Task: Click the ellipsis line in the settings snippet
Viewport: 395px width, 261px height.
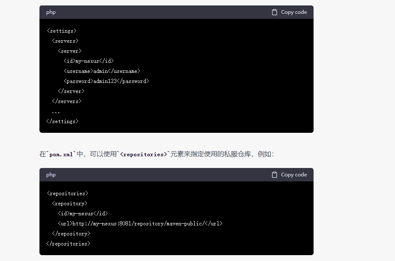Action: coord(56,112)
